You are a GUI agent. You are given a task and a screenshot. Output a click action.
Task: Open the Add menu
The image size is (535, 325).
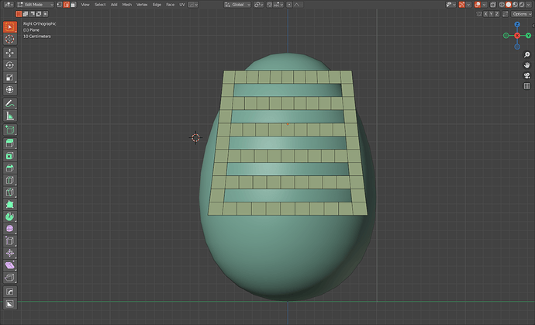(114, 5)
